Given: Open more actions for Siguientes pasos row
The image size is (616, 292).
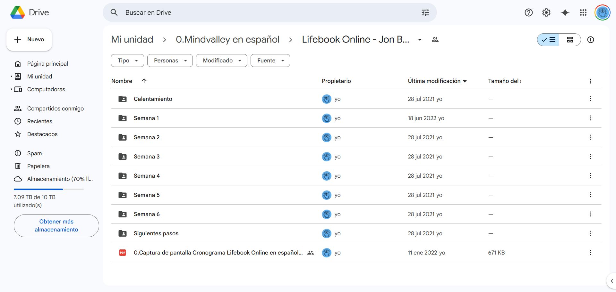Looking at the screenshot, I should coord(590,233).
